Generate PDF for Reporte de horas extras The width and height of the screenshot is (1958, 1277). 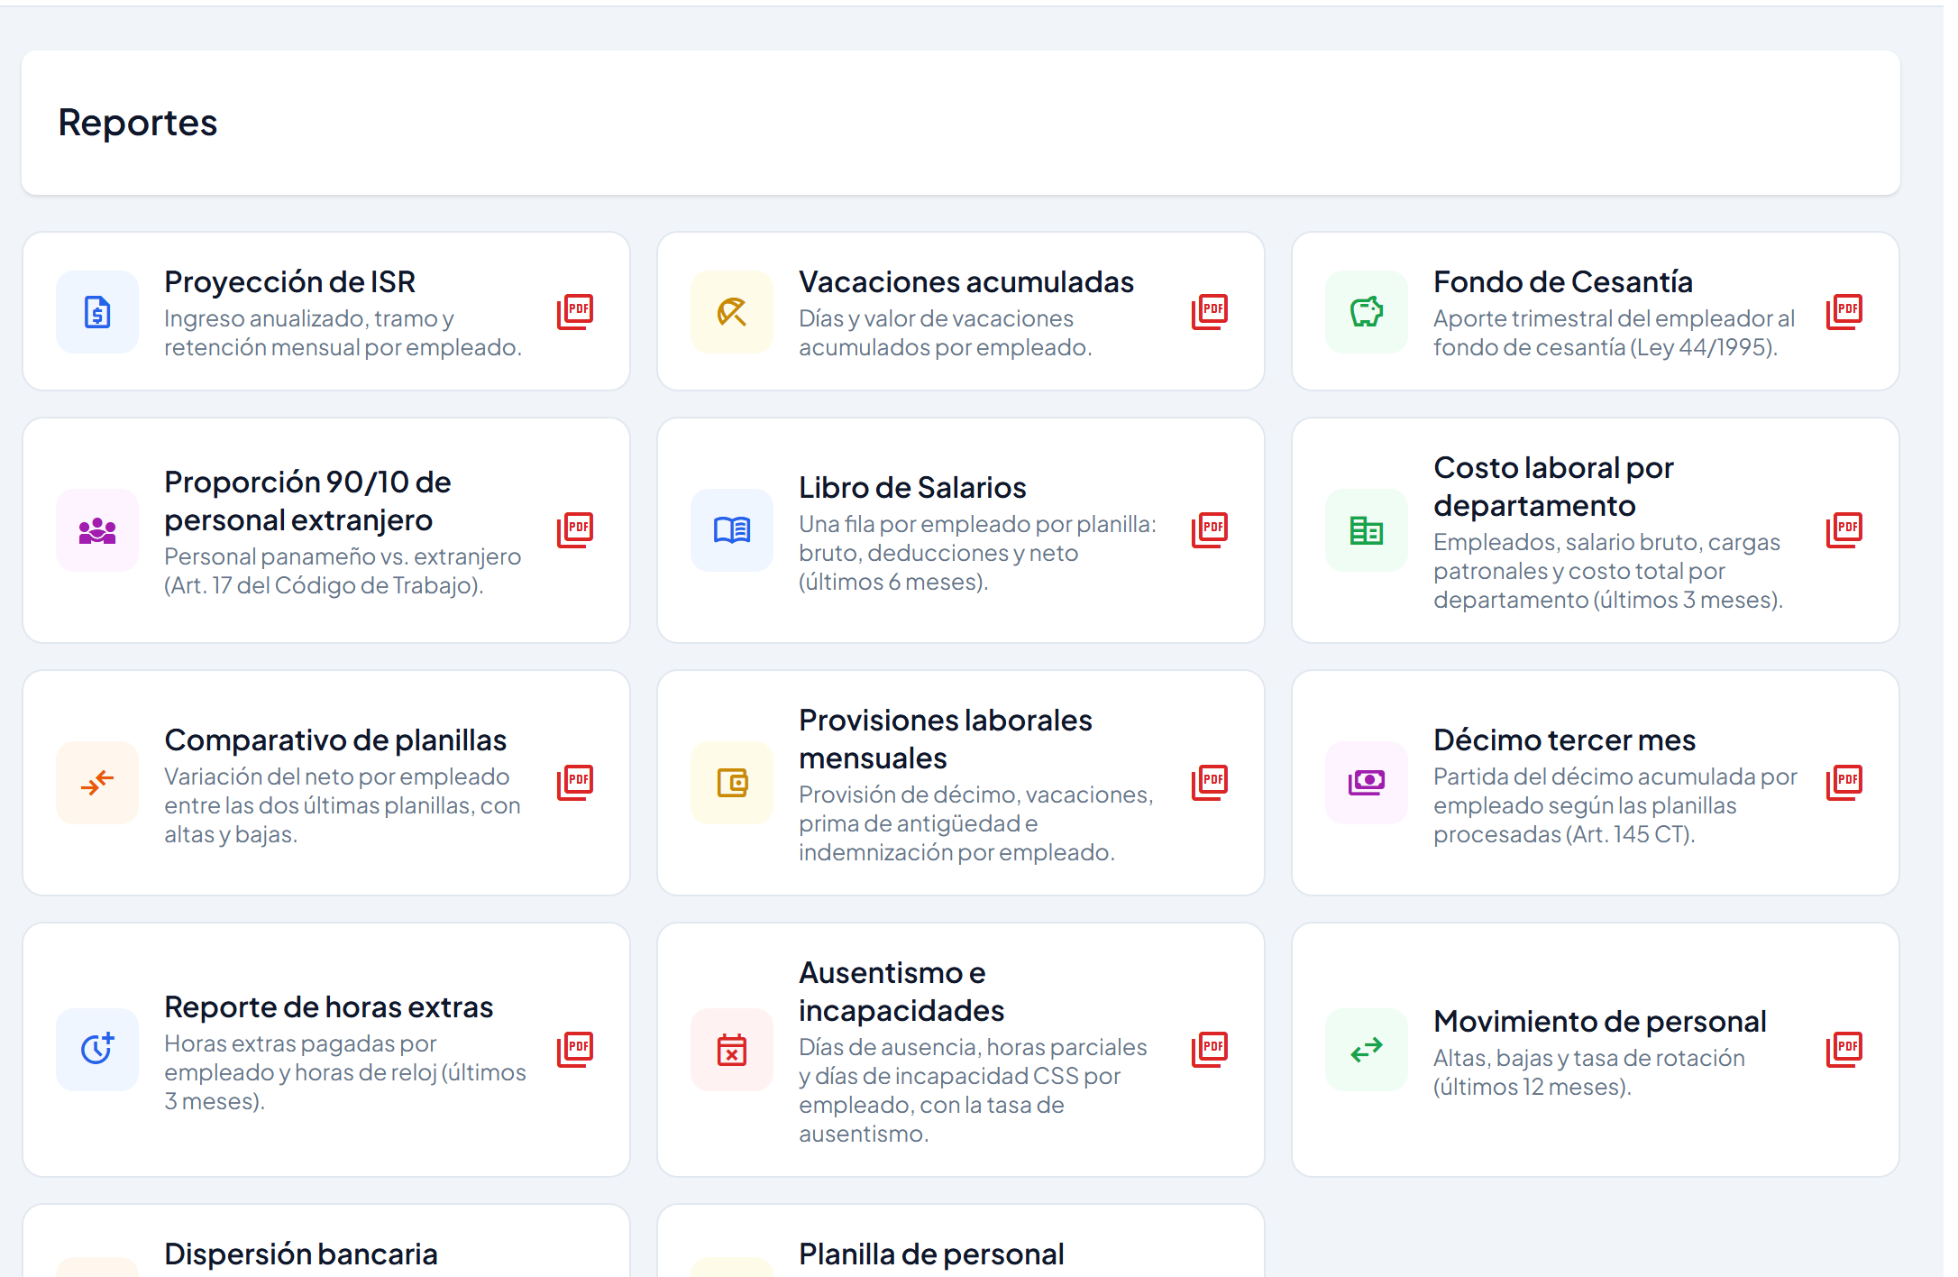(575, 1049)
